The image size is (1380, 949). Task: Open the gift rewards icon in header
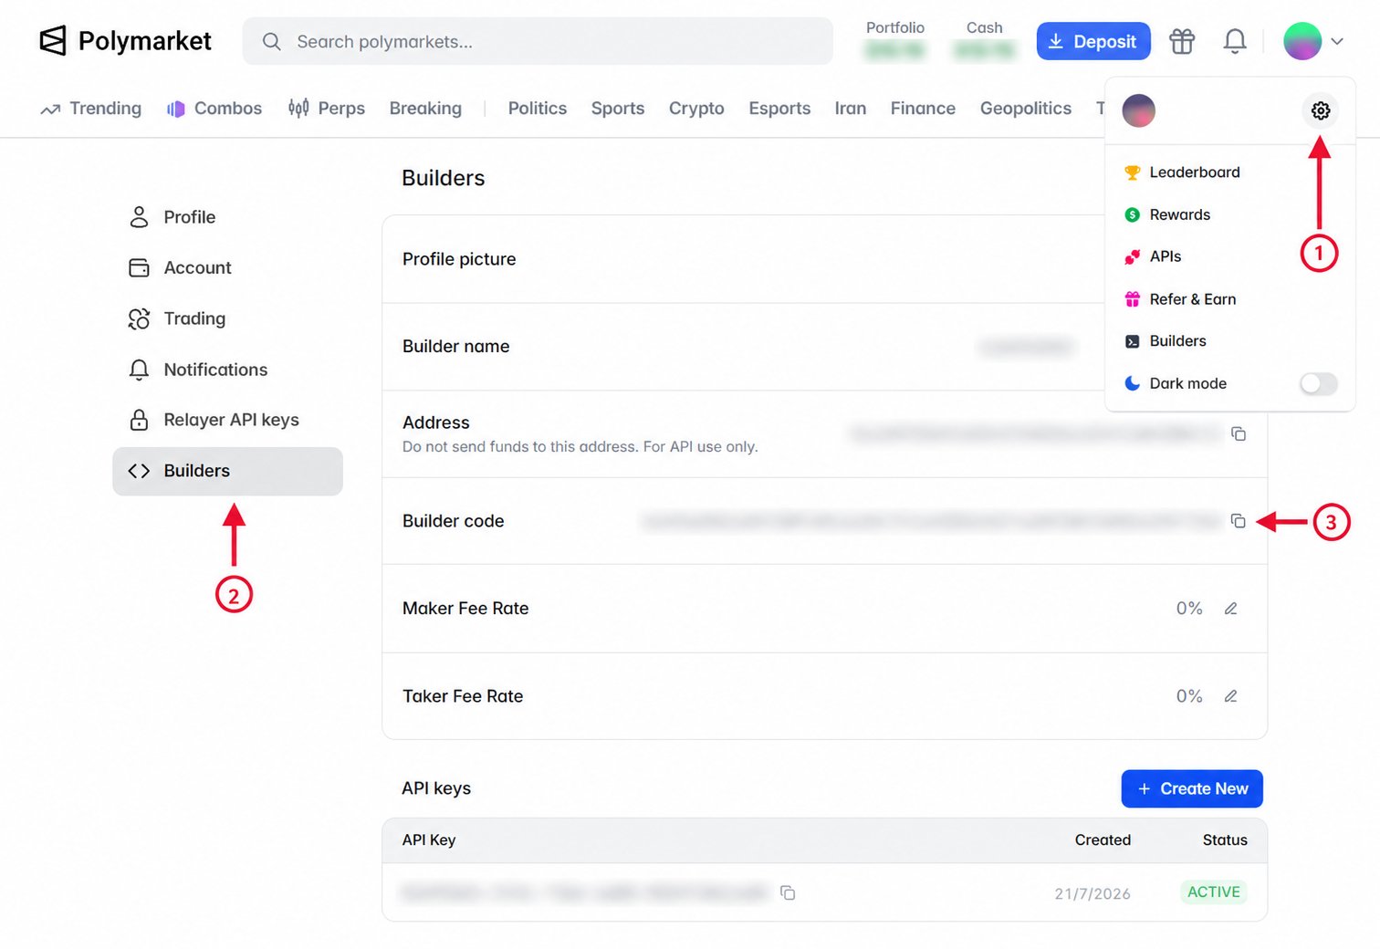click(x=1182, y=42)
